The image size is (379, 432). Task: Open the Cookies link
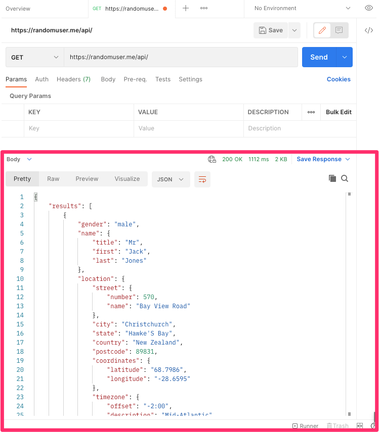(x=339, y=79)
